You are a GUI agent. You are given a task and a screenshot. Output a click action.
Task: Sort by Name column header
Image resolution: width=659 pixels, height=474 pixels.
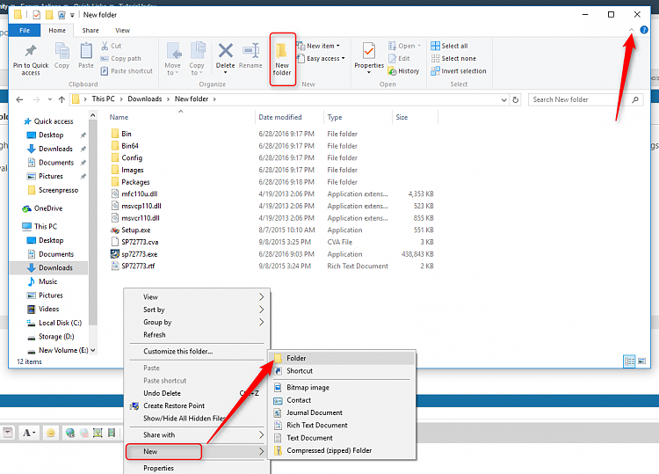(181, 117)
